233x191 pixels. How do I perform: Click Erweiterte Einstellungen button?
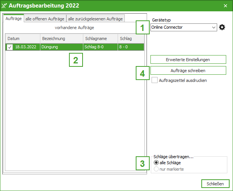click(x=188, y=60)
